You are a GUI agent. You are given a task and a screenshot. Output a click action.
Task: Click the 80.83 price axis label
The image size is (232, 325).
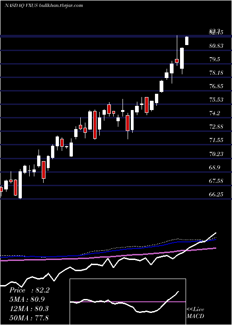(x=216, y=46)
